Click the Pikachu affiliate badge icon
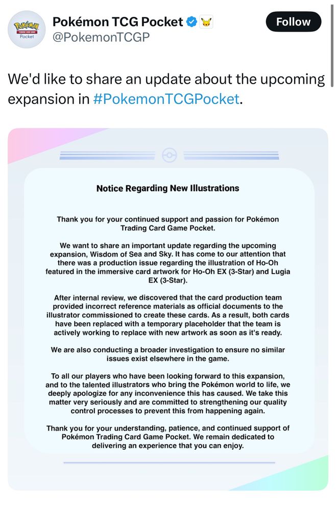 point(206,22)
